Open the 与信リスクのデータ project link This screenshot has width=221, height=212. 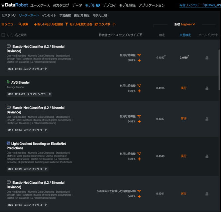click(x=200, y=5)
